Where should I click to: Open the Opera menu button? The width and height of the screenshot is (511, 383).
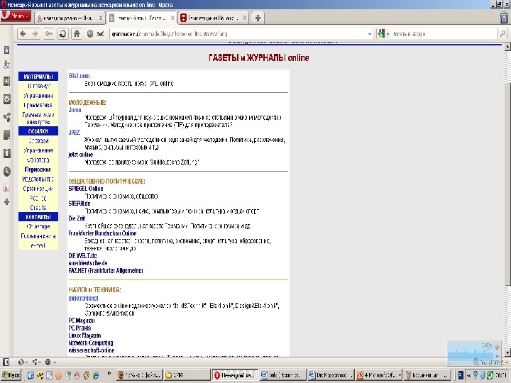coord(16,16)
